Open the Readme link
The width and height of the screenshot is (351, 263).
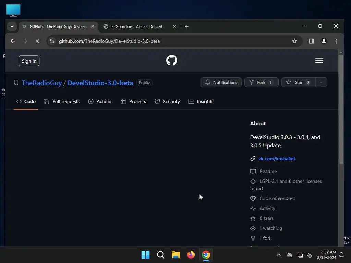point(268,171)
